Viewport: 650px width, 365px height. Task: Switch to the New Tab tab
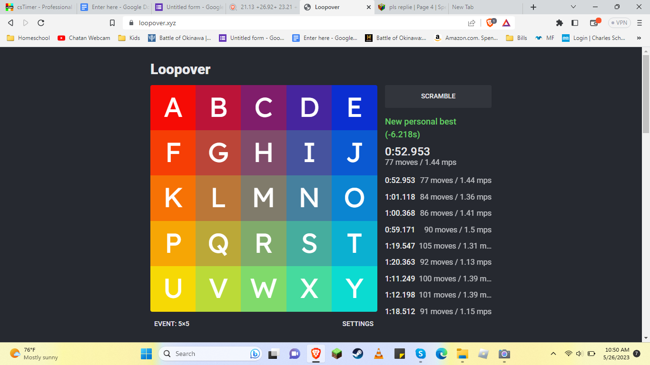point(485,7)
